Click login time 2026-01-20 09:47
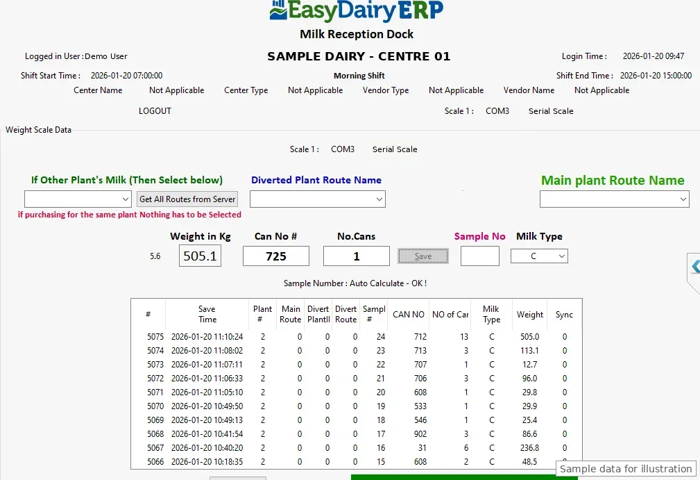The image size is (700, 480). point(653,56)
